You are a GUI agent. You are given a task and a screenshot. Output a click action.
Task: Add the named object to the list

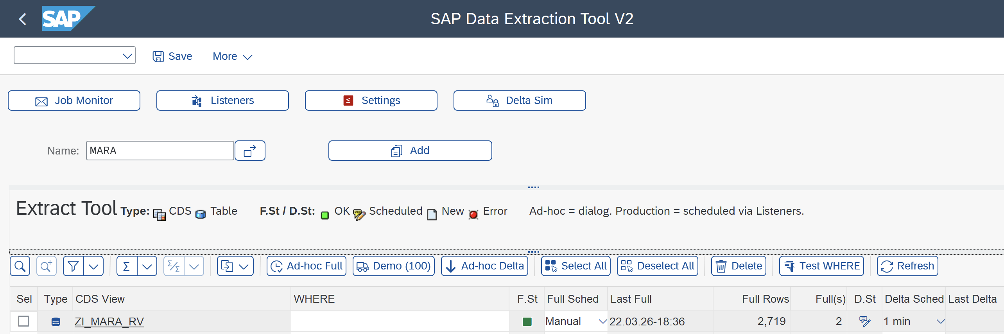click(x=410, y=151)
